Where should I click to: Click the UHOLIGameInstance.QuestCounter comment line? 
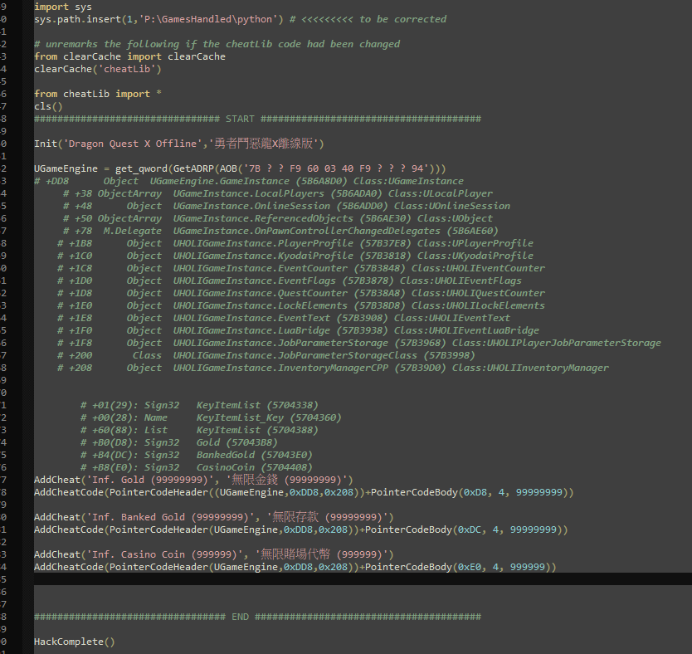[301, 293]
